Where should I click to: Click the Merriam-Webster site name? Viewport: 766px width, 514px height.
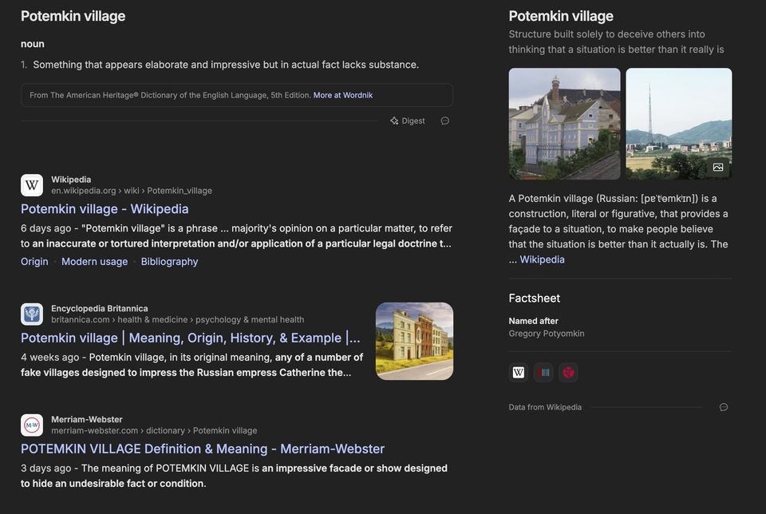[86, 419]
